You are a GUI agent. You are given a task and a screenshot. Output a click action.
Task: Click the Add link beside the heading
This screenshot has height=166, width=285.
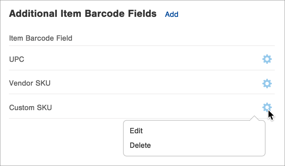point(172,14)
